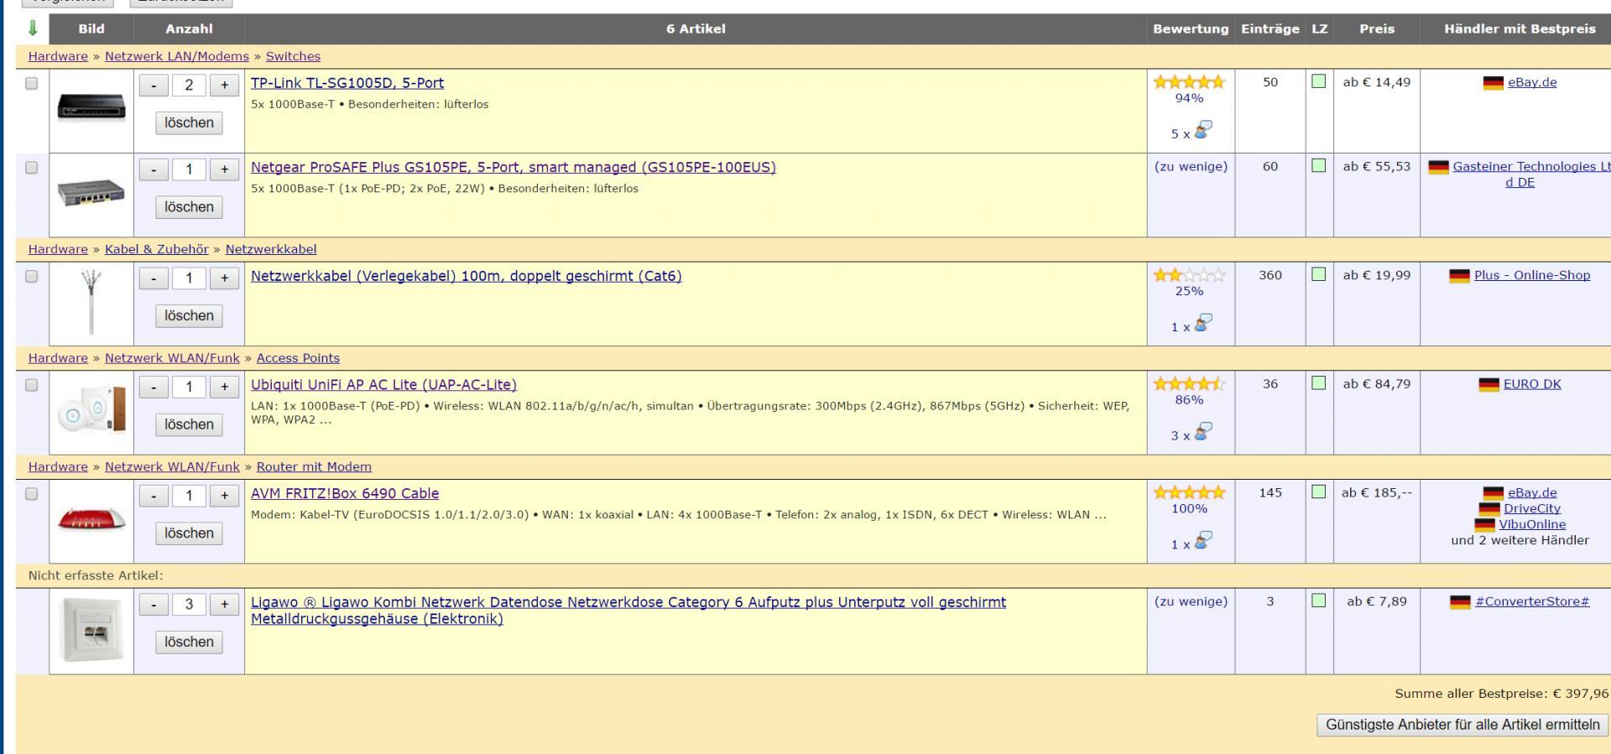Click TP-Link switch product thumbnail
The height and width of the screenshot is (754, 1611).
point(91,107)
